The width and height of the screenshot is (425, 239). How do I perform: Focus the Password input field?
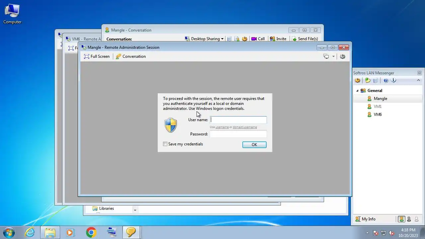coord(238,134)
